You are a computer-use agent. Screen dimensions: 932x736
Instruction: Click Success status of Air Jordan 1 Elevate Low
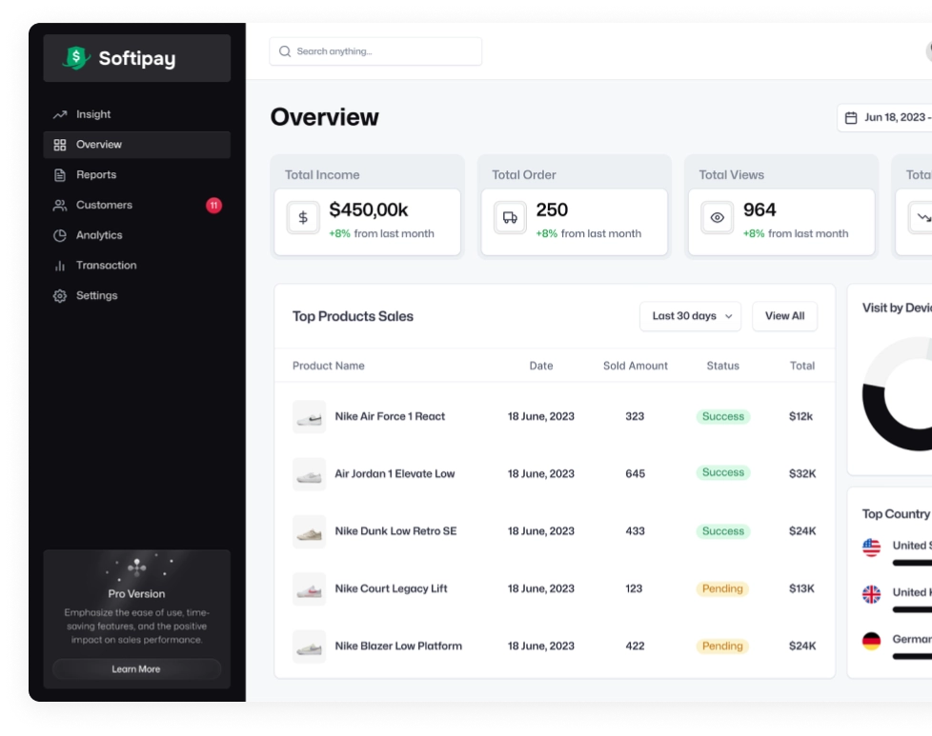click(722, 473)
